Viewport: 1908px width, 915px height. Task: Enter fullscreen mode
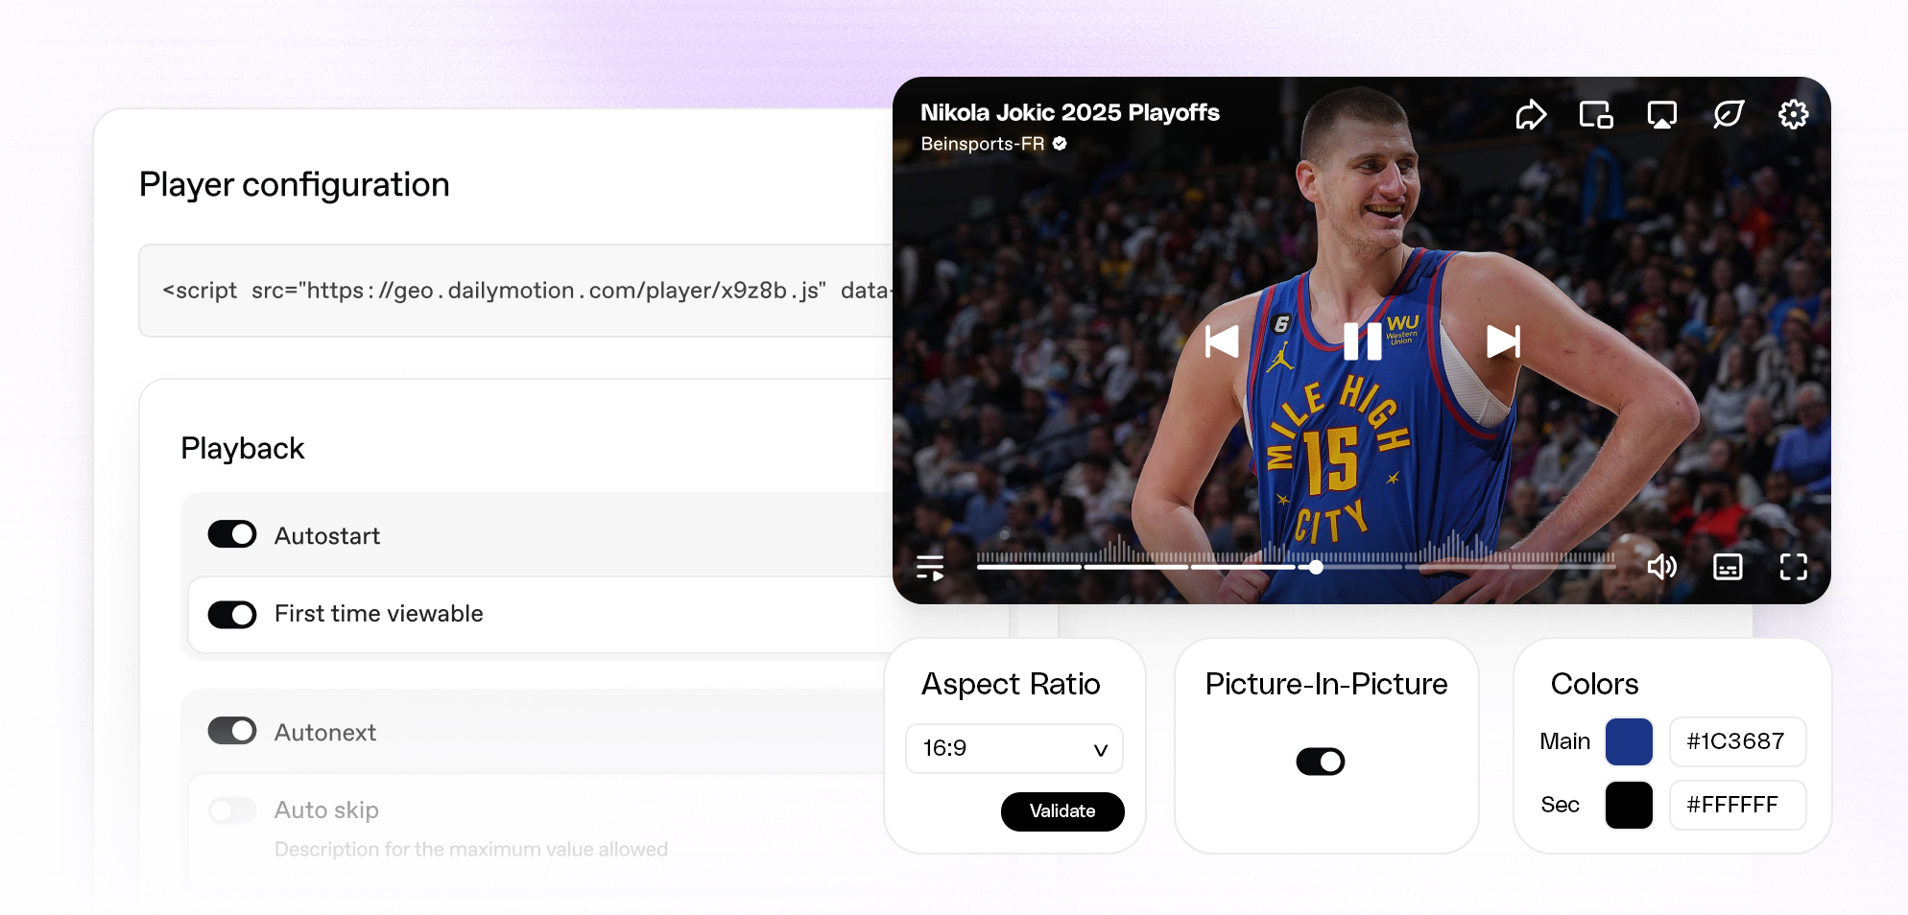(x=1793, y=568)
